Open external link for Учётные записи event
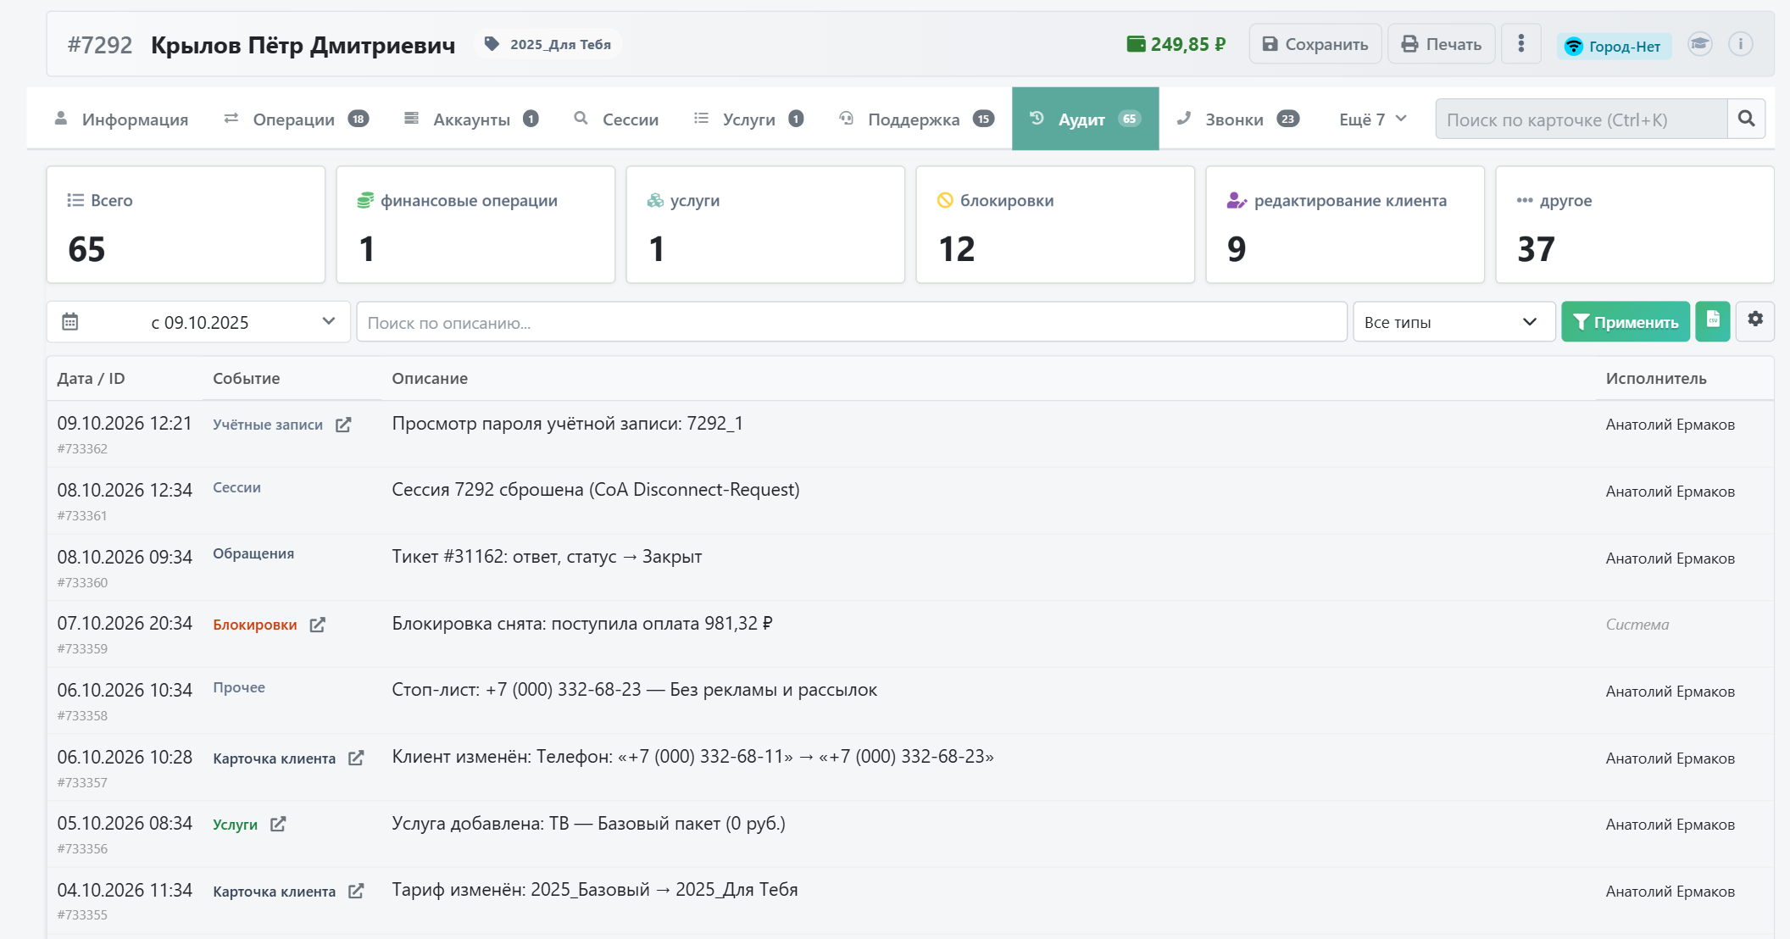 (343, 425)
